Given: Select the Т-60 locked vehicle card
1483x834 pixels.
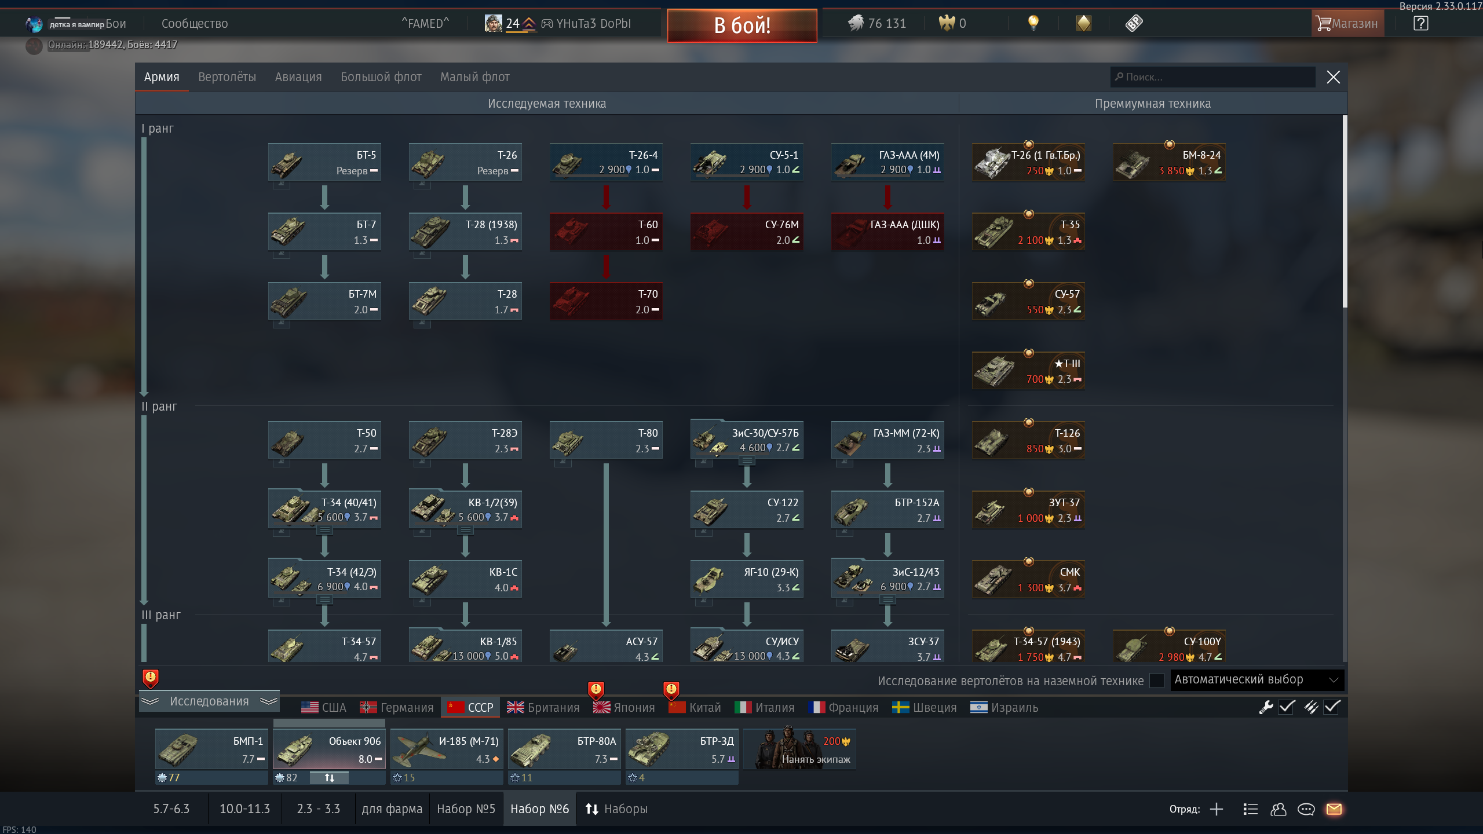Looking at the screenshot, I should pyautogui.click(x=606, y=232).
